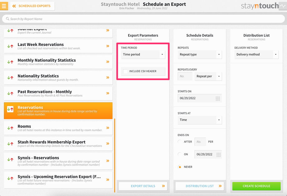Open Past Reservations - Monthly chevron

click(108, 93)
